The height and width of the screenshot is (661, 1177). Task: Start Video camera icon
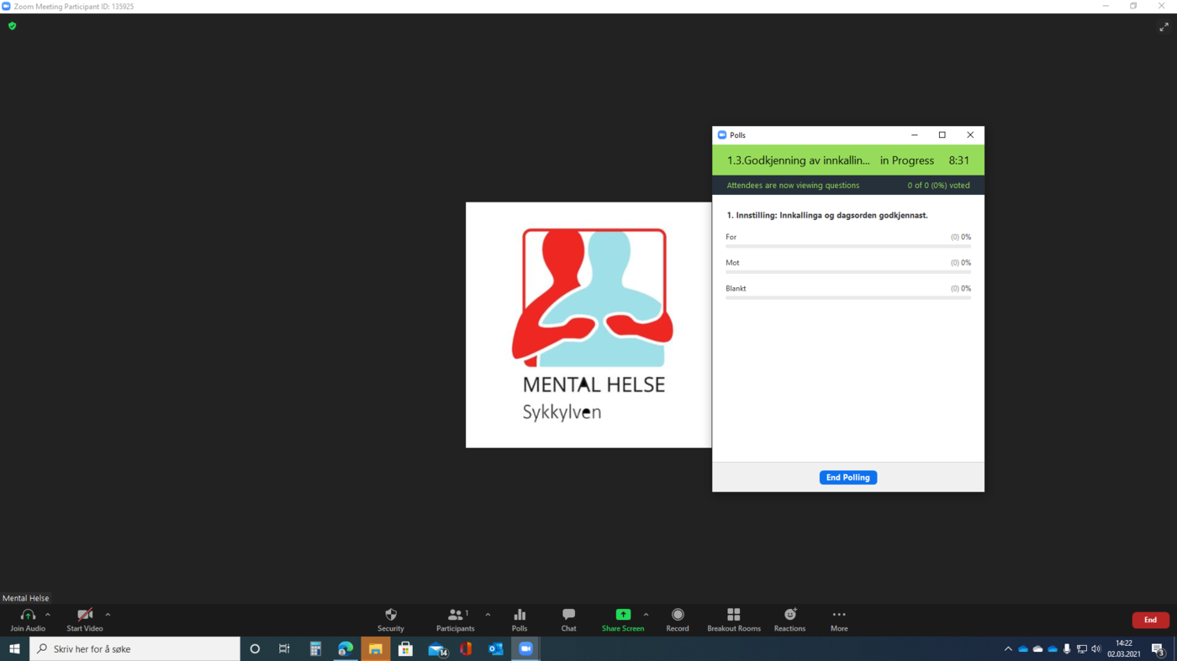(84, 615)
